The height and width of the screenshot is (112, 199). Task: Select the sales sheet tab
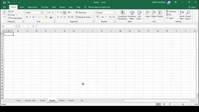(19, 100)
